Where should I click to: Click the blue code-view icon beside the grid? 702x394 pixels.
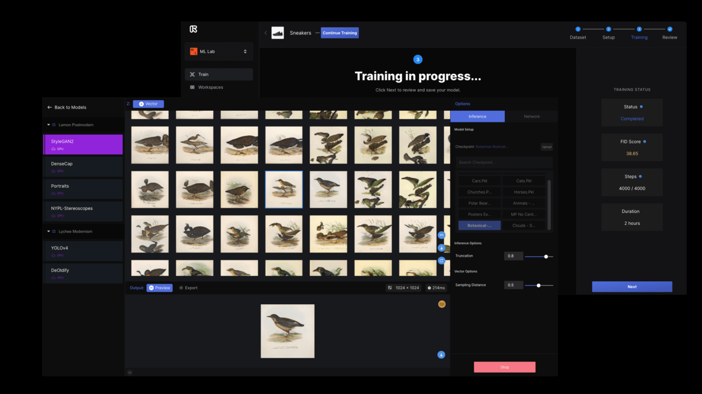point(441,235)
